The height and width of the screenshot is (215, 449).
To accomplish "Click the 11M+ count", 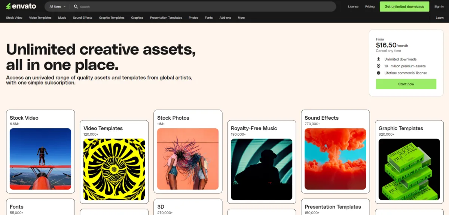I will [161, 124].
